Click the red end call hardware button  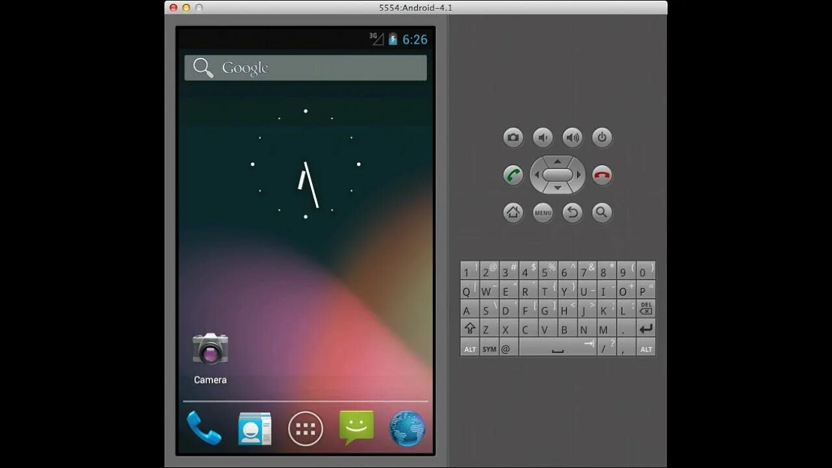(x=602, y=175)
